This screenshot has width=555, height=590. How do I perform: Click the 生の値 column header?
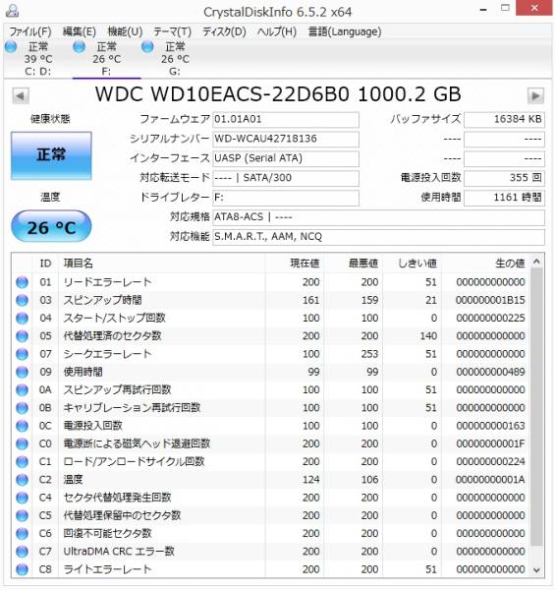(x=485, y=263)
